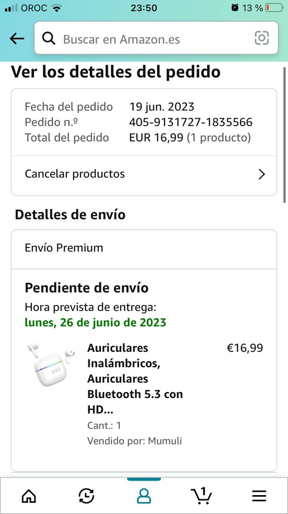Tap Cancelar productos option
Image resolution: width=288 pixels, height=514 pixels.
(75, 174)
